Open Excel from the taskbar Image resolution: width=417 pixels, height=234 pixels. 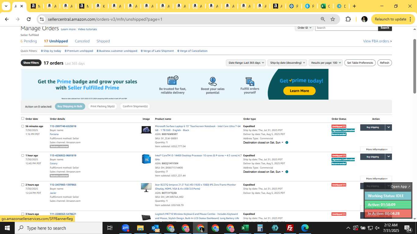point(245,228)
